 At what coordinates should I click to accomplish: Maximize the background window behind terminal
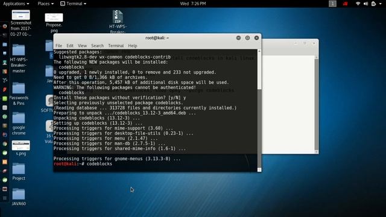[x=305, y=43]
